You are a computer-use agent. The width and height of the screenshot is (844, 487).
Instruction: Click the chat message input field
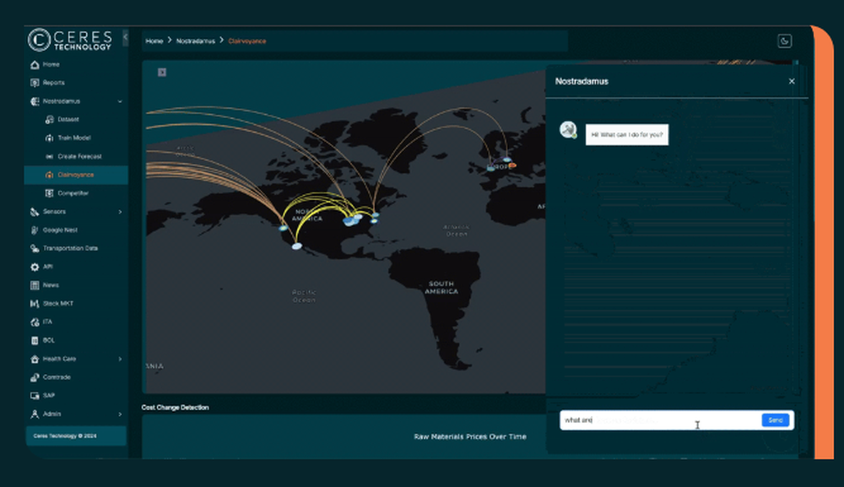pyautogui.click(x=661, y=420)
